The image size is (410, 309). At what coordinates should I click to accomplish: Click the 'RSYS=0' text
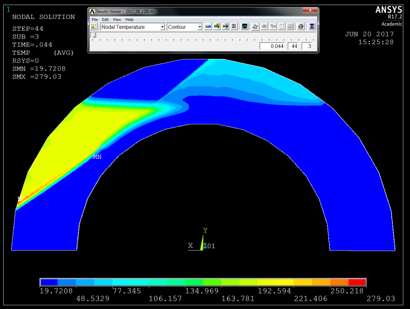(x=25, y=61)
